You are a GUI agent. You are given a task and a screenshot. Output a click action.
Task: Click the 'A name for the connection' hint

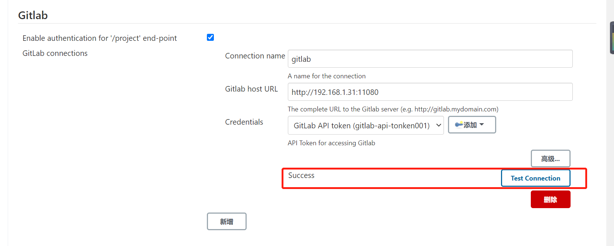pyautogui.click(x=327, y=76)
